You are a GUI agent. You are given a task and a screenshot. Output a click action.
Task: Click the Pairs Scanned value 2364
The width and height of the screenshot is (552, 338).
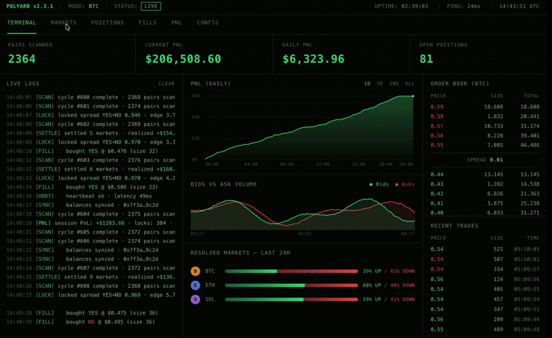coord(22,59)
